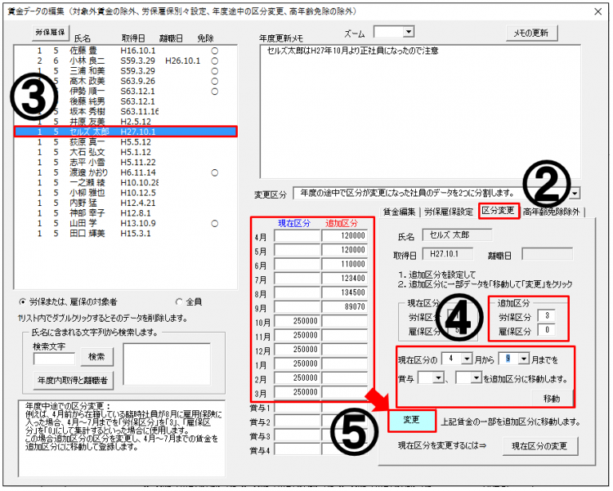Select list row 佐藤 豊

pos(125,51)
